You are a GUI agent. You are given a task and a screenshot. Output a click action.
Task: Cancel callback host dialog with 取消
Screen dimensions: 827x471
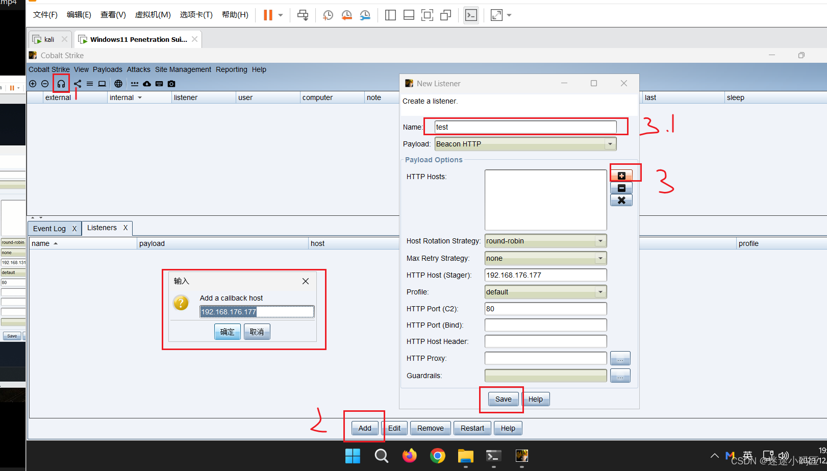point(257,332)
